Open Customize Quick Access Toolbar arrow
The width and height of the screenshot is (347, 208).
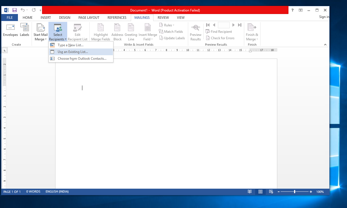(41, 10)
